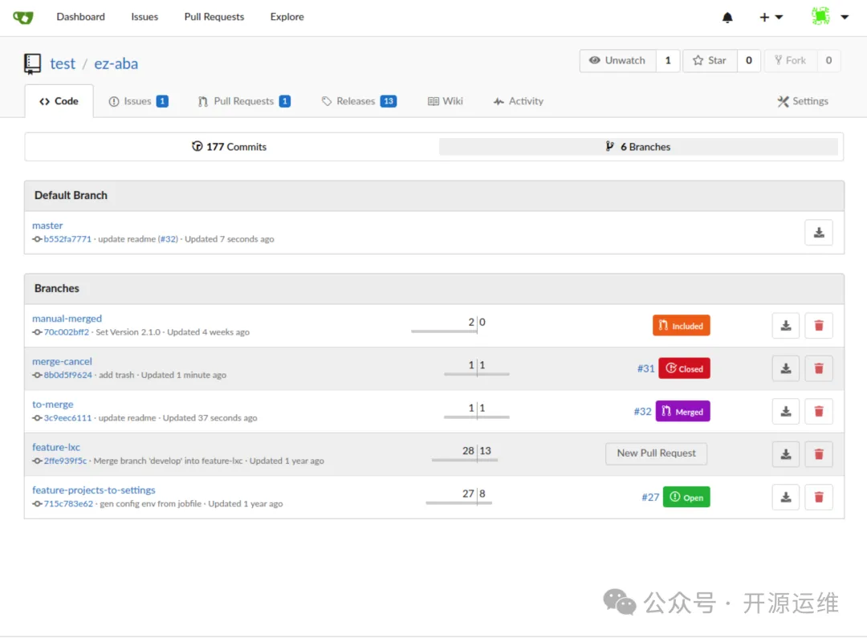This screenshot has height=638, width=867.
Task: Click New Pull Request for feature-lxc
Action: pyautogui.click(x=656, y=453)
